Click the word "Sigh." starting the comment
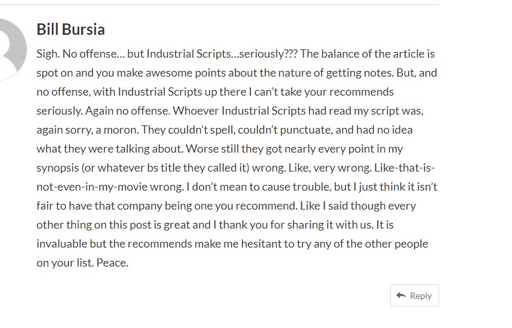The height and width of the screenshot is (328, 512). tap(48, 54)
